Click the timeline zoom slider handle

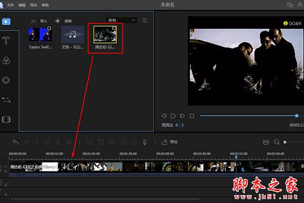285,142
